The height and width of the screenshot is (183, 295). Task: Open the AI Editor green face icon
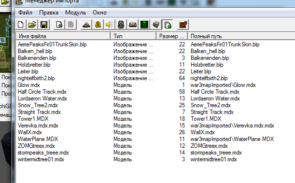(144, 25)
